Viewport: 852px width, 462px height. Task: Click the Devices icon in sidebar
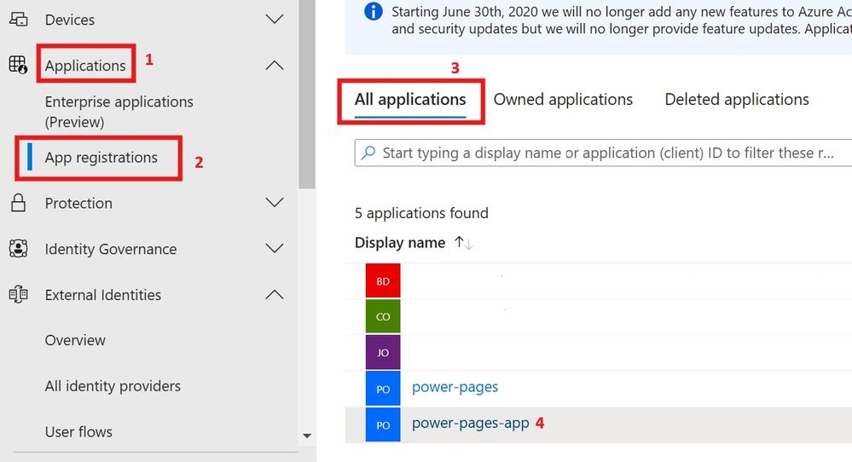coord(19,20)
